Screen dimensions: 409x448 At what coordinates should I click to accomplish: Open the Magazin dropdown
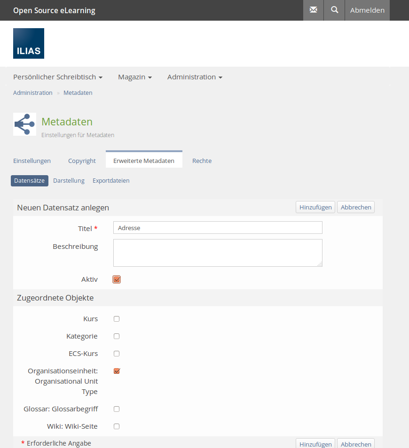(x=134, y=77)
